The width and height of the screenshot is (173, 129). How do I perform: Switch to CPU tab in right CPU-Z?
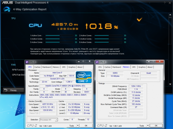[x=100, y=67]
